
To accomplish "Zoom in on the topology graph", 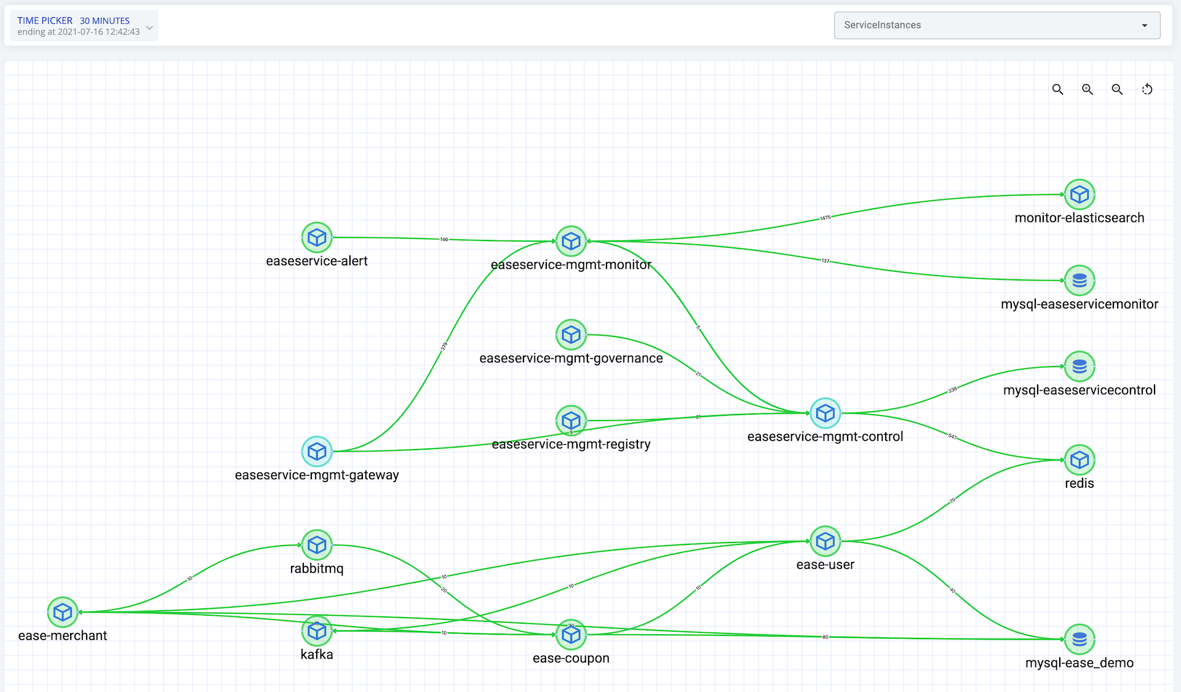I will 1088,90.
